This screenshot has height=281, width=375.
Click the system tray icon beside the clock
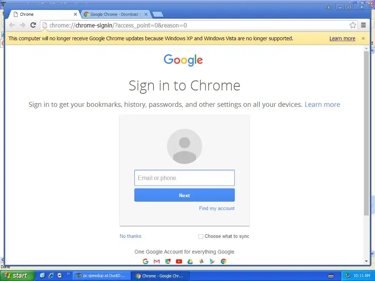[348, 276]
